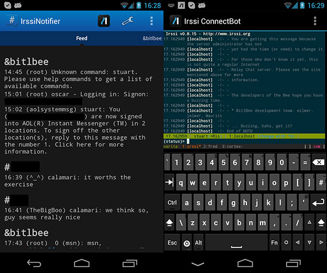
Task: Tap the d-pad center circle key
Action: coord(286,242)
